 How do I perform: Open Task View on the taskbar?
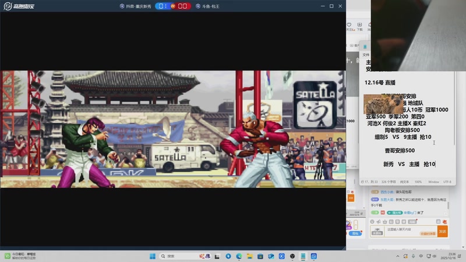tap(217, 256)
